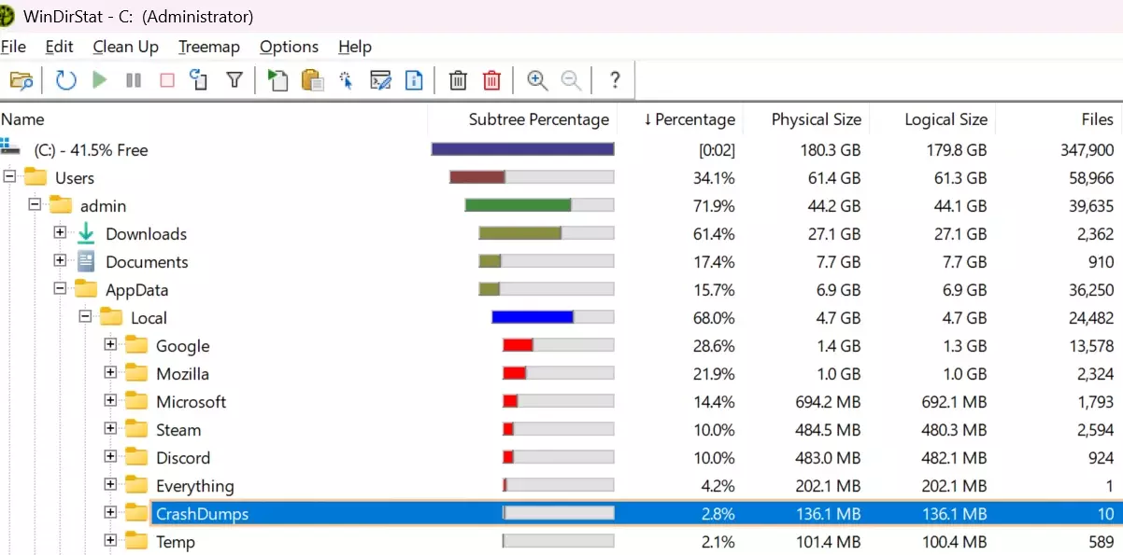Image resolution: width=1123 pixels, height=555 pixels.
Task: Show Properties with the blue info-page icon
Action: pos(414,80)
